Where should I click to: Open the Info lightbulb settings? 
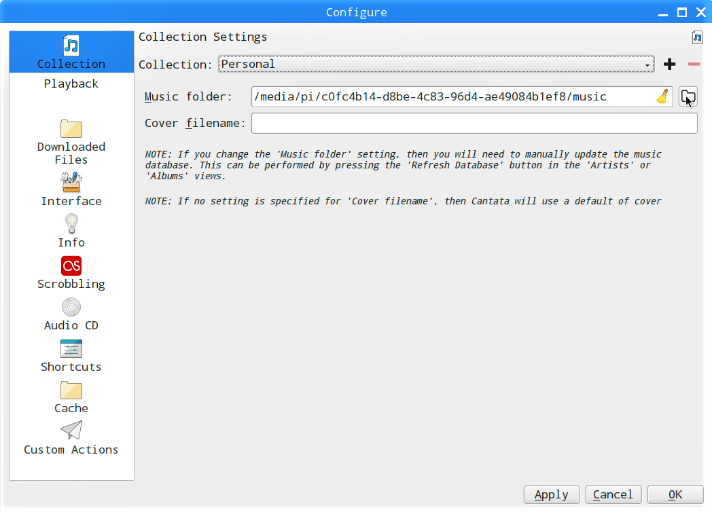pyautogui.click(x=71, y=223)
